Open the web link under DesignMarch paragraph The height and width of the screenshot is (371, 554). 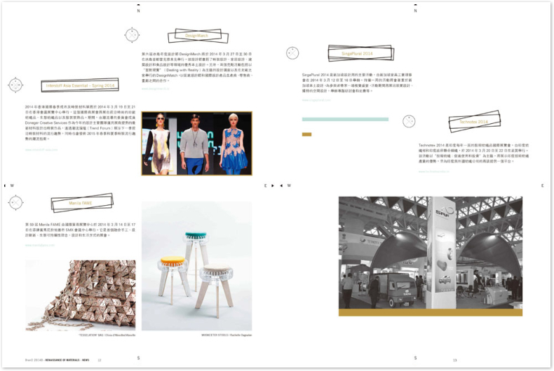click(x=155, y=89)
